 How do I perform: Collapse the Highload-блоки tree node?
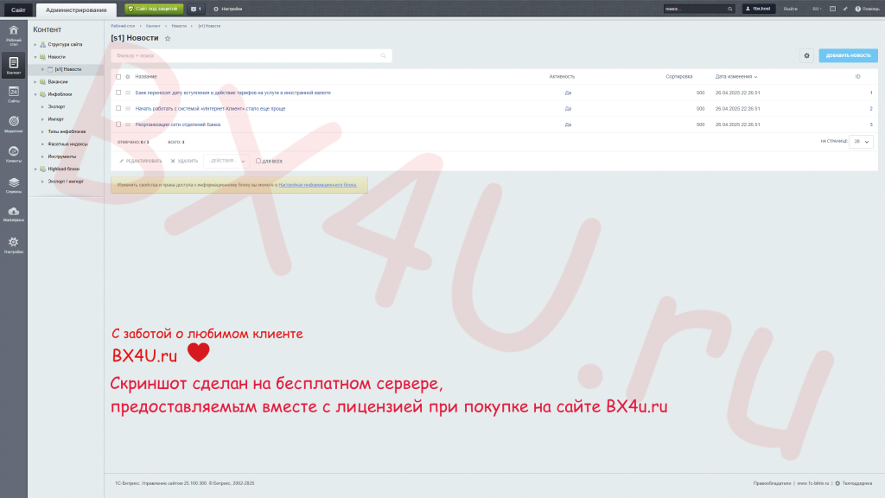point(35,169)
